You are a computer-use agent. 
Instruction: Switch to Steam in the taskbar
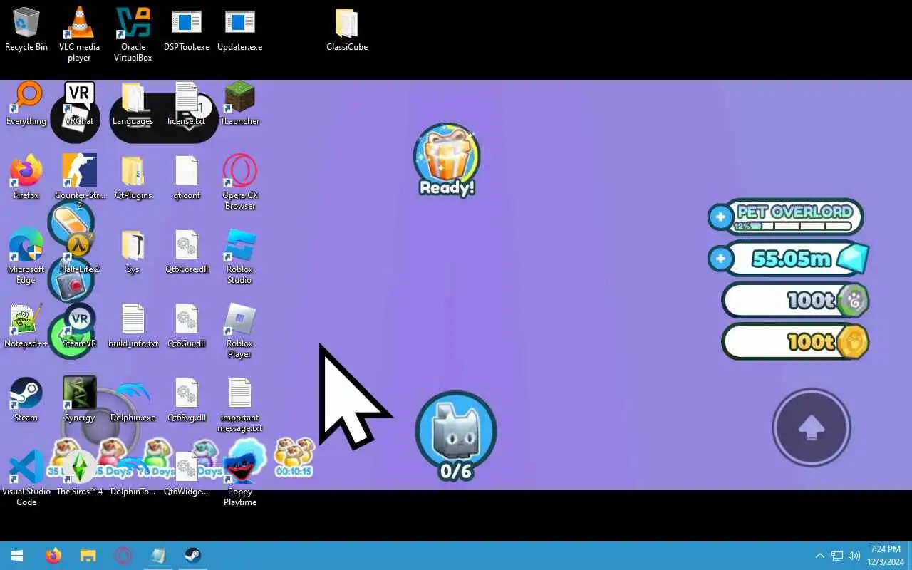[192, 556]
